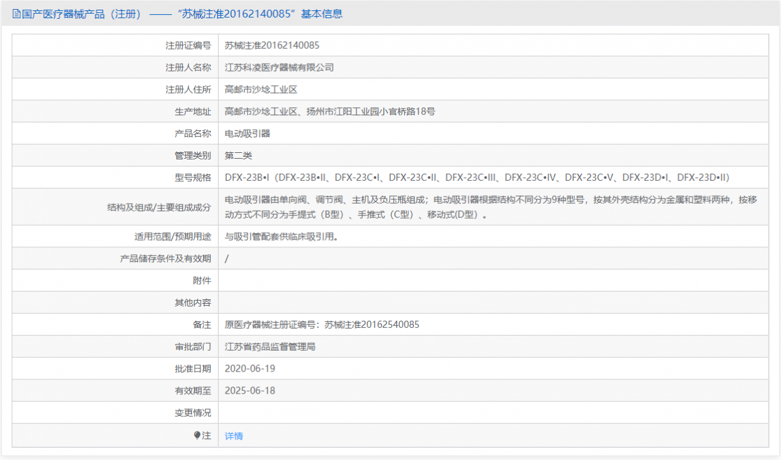Click the label 注册人名称
The width and height of the screenshot is (781, 460).
[189, 68]
